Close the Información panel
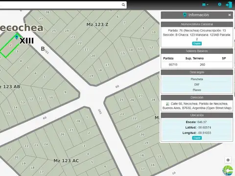Viewport: 235px width, 176px height. 230,15
